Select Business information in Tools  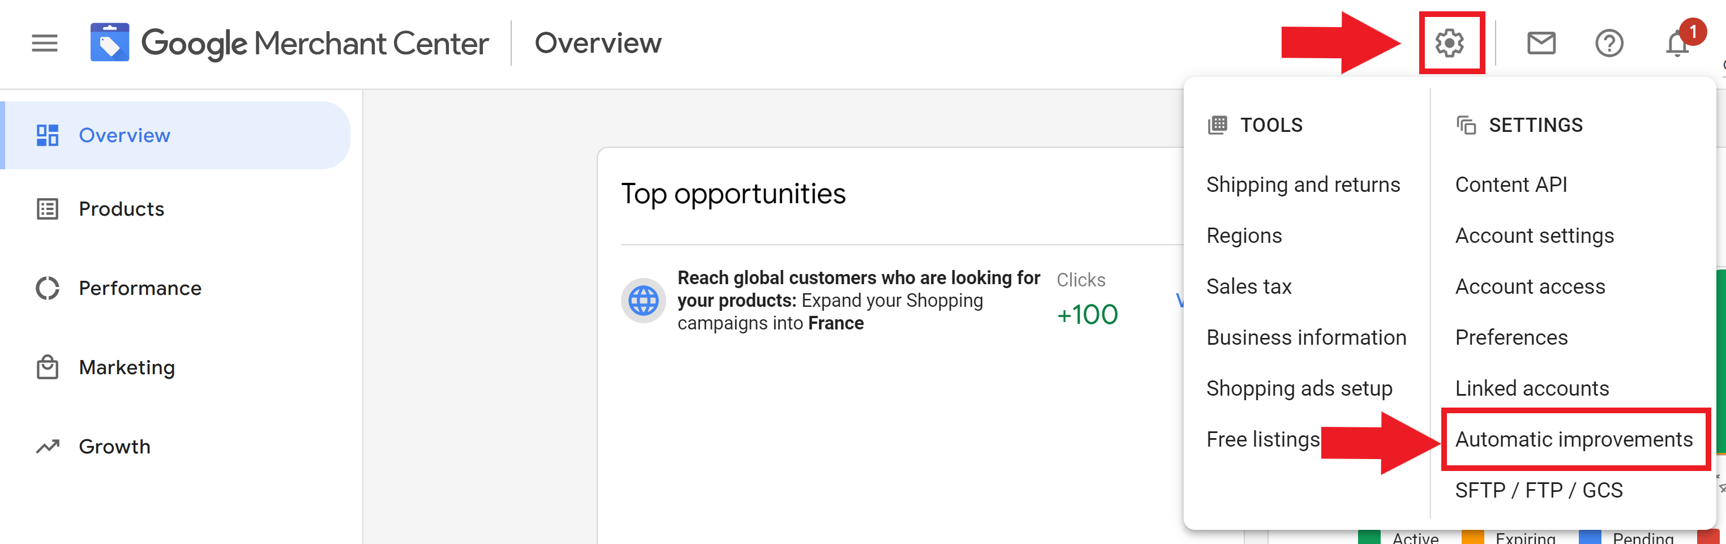pyautogui.click(x=1306, y=337)
